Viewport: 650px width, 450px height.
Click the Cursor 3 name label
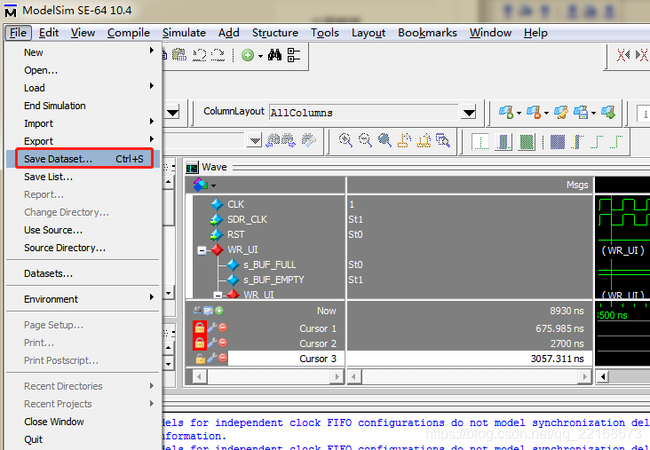[318, 359]
